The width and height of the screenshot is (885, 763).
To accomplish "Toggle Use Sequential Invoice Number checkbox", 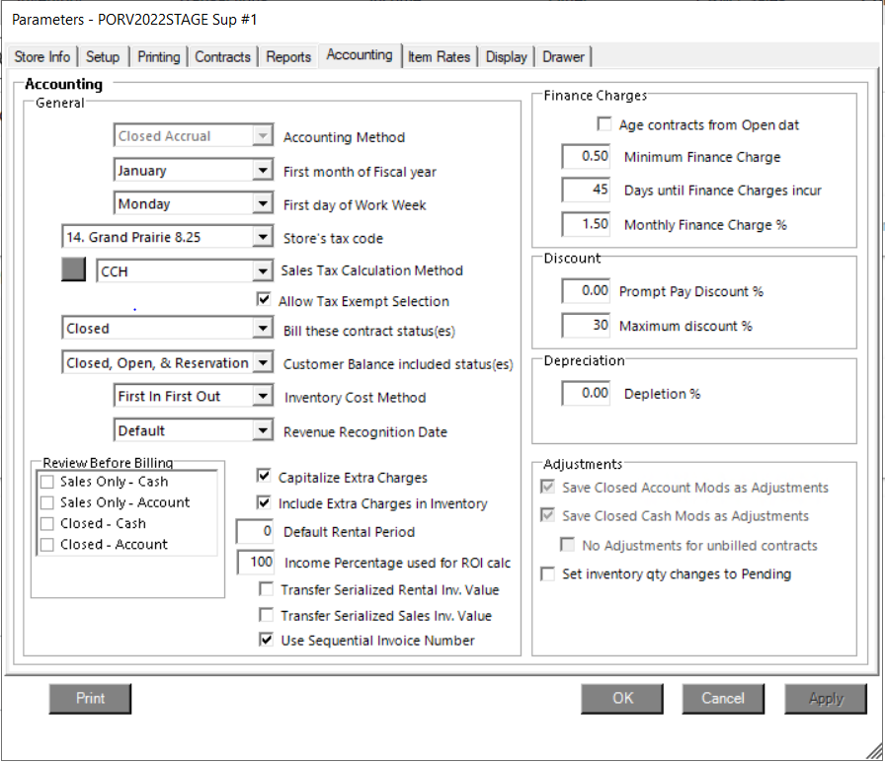I will [266, 641].
